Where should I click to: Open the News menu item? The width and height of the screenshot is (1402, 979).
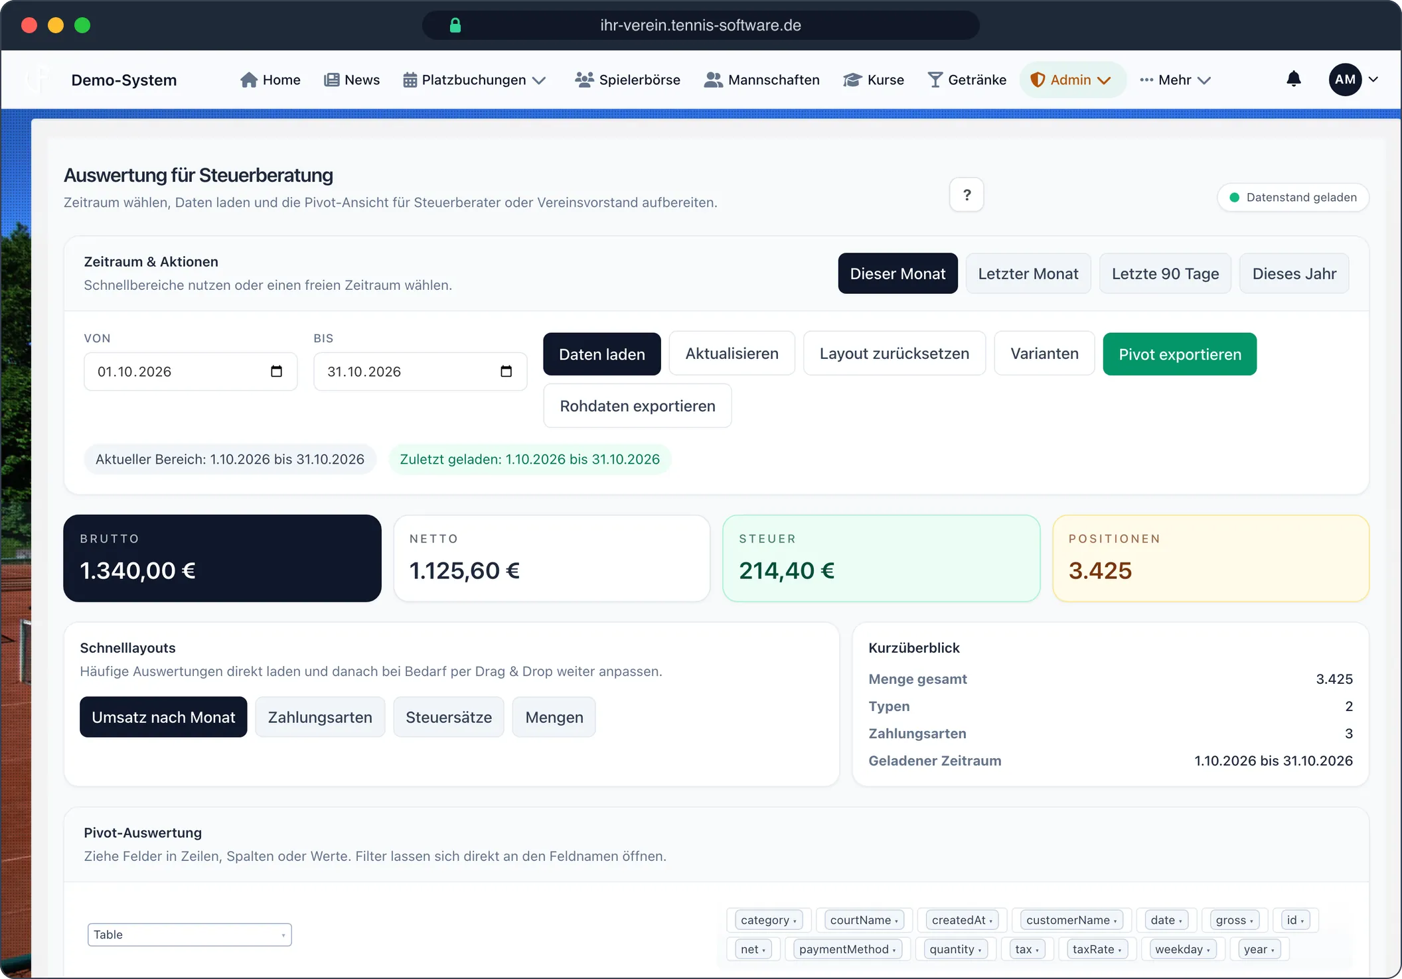point(352,80)
